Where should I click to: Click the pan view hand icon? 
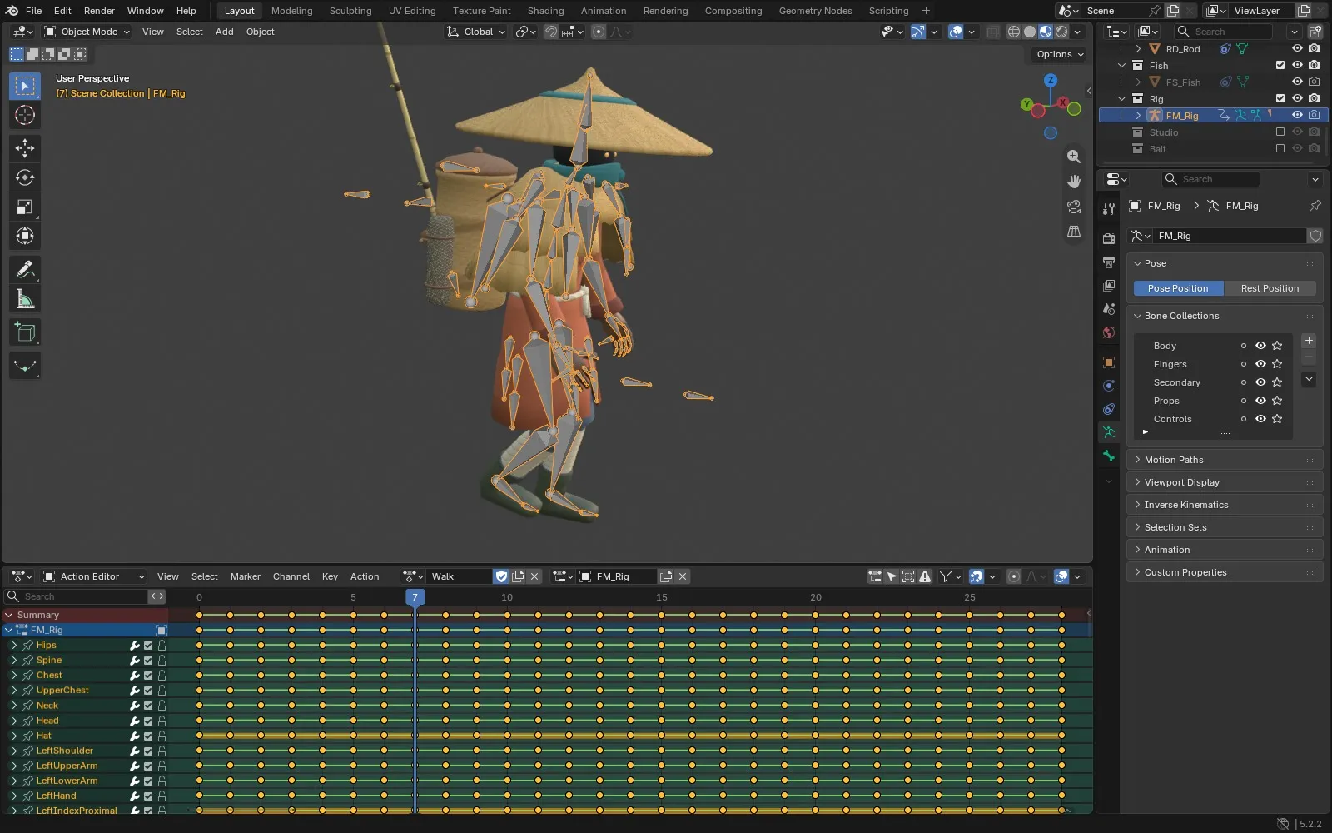pyautogui.click(x=1074, y=182)
